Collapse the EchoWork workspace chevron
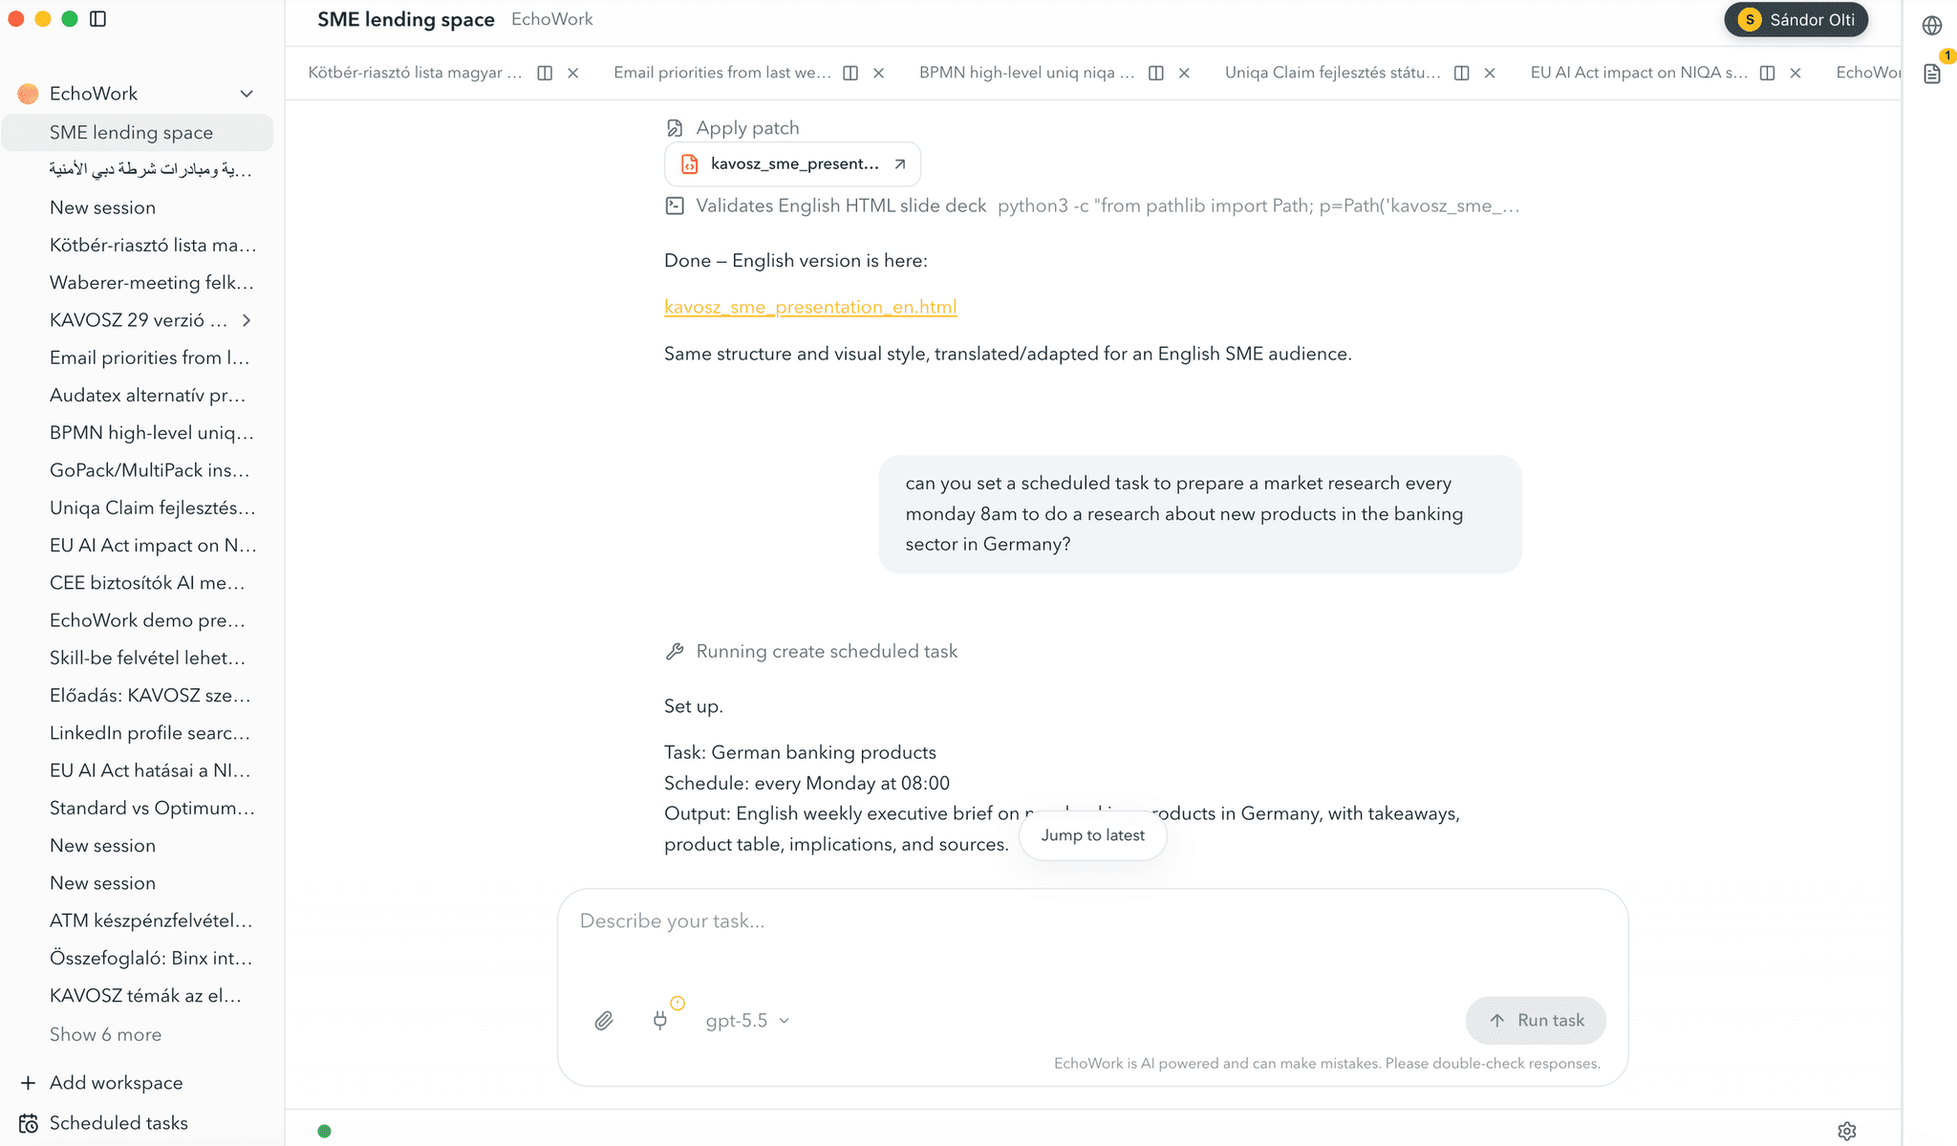 [247, 94]
